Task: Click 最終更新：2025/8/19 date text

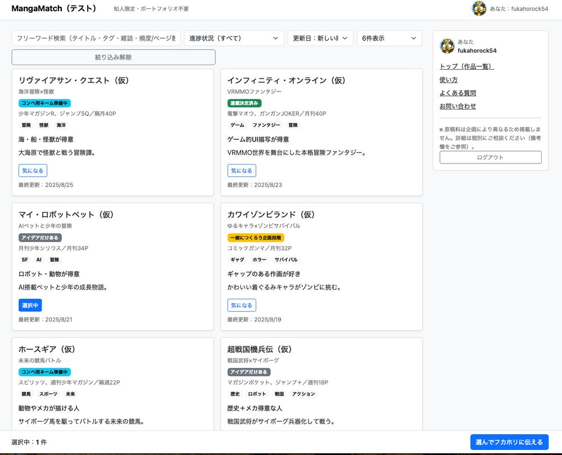Action: [x=255, y=319]
